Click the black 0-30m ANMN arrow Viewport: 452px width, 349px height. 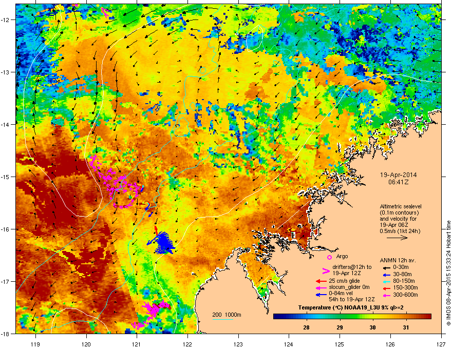(x=387, y=268)
